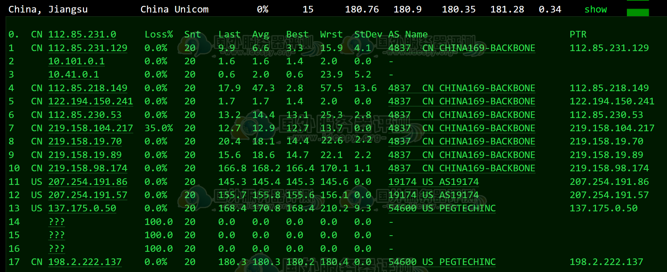Select the 181.28 summary value in top row

(x=507, y=10)
